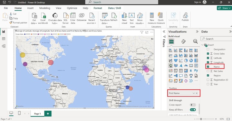The width and height of the screenshot is (232, 121).
Task: Click the Copy button
Action: 14,18
